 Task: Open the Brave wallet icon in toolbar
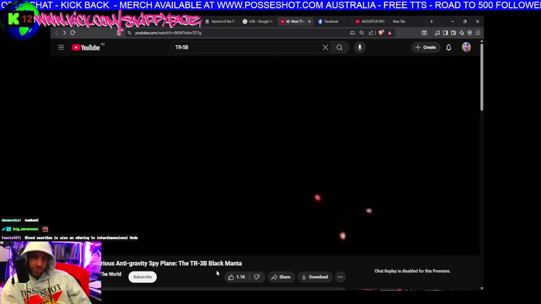click(x=454, y=33)
